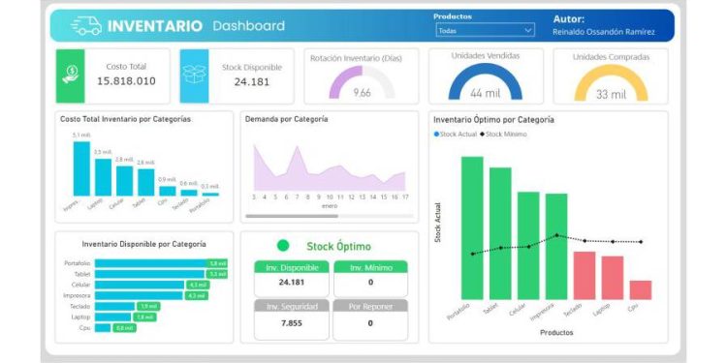727x363 pixels.
Task: Click the Por Reponer card showing 0
Action: [371, 319]
